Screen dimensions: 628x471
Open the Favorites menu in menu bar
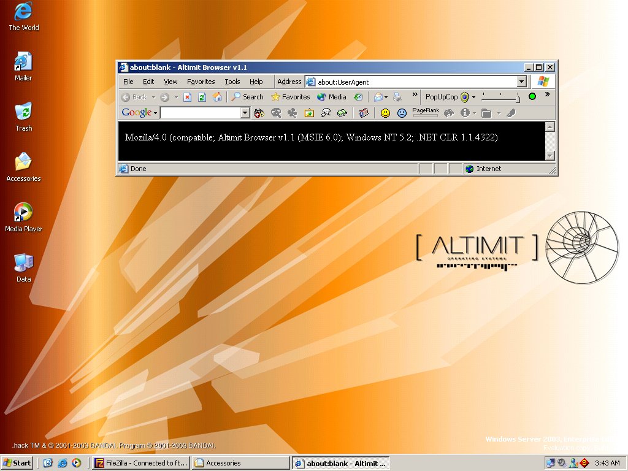(201, 82)
